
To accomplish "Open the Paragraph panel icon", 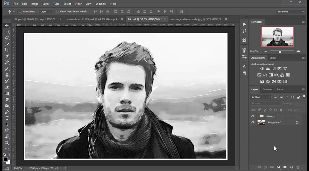I will pyautogui.click(x=244, y=73).
